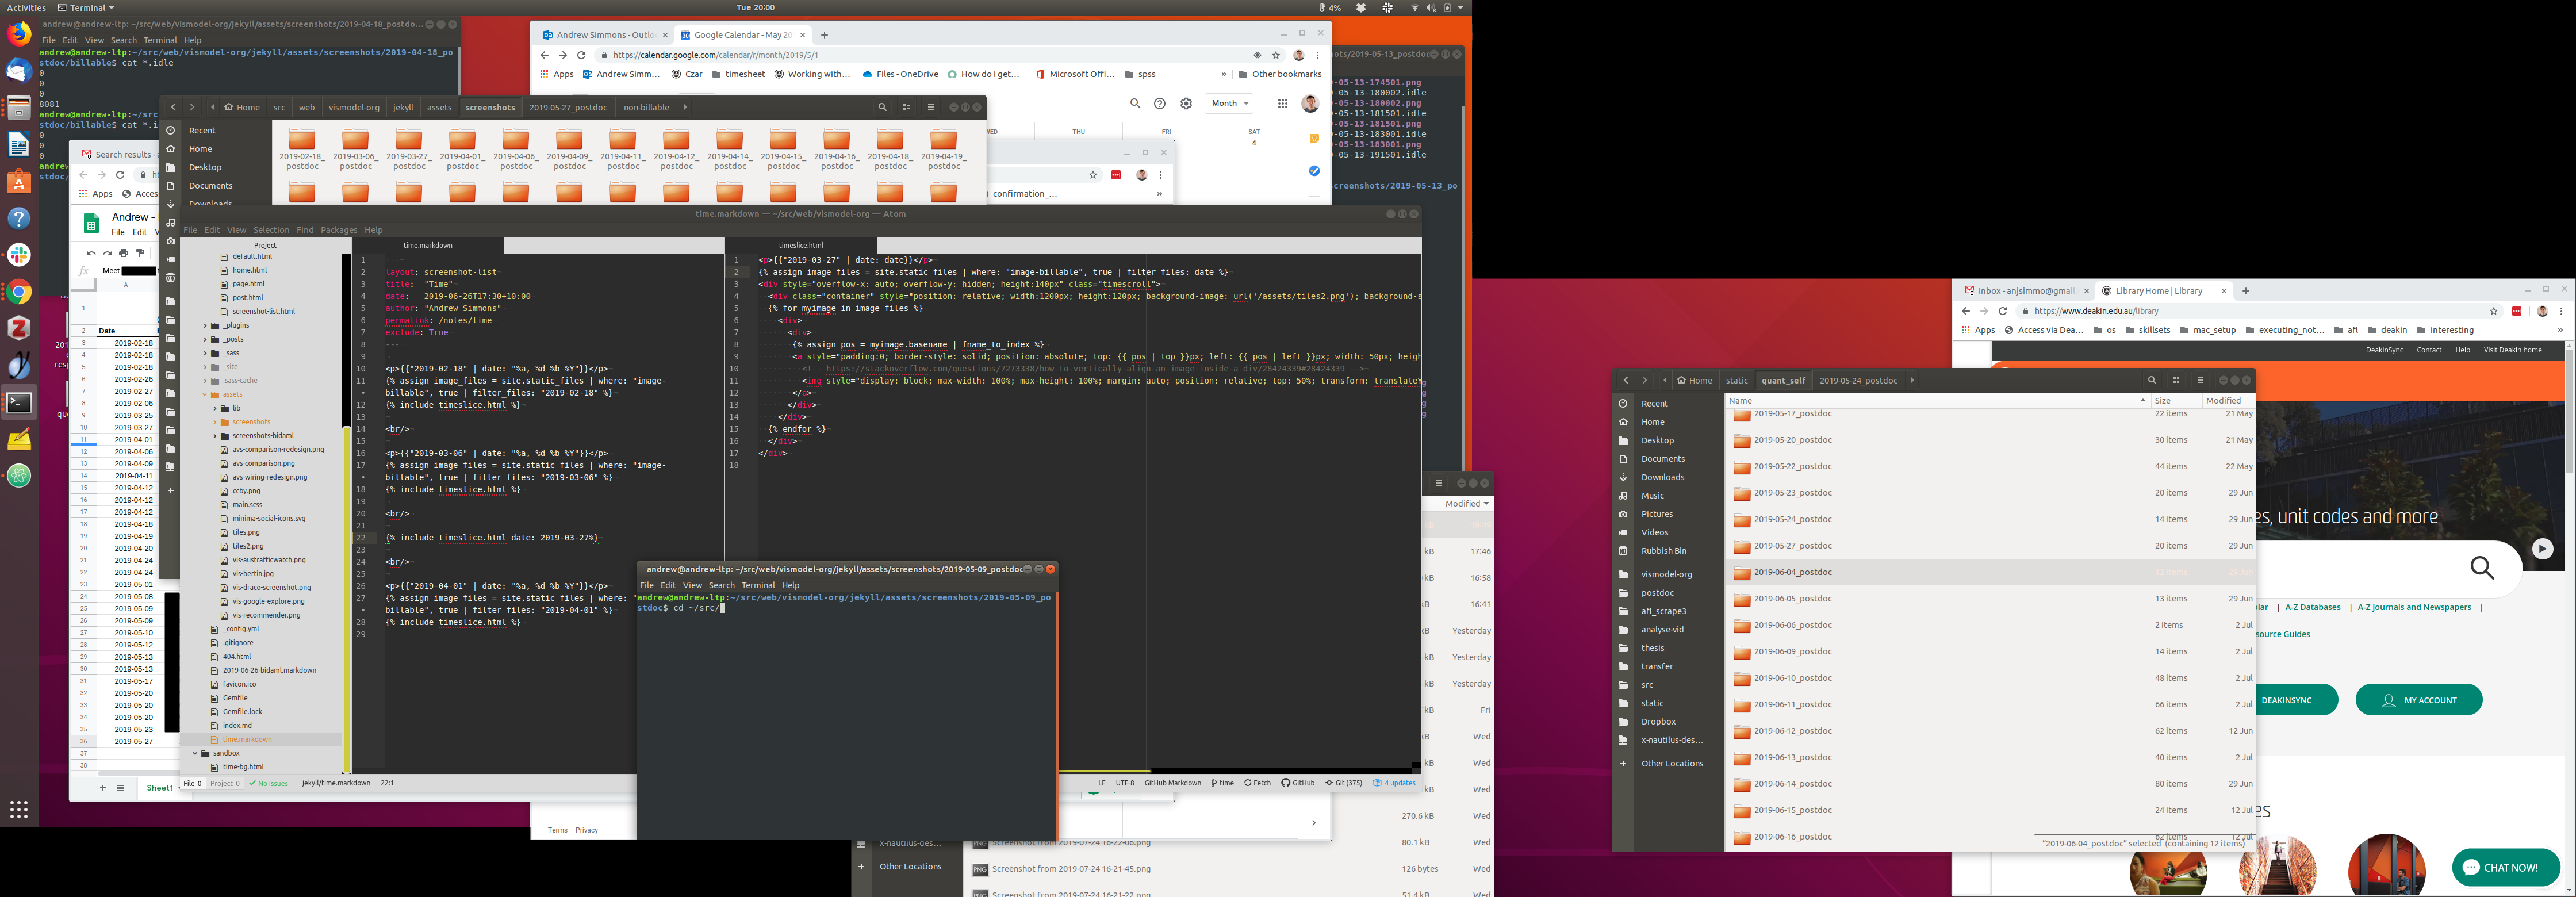Open Google apps grid in Calendar
Image resolution: width=2576 pixels, height=897 pixels.
click(1282, 103)
